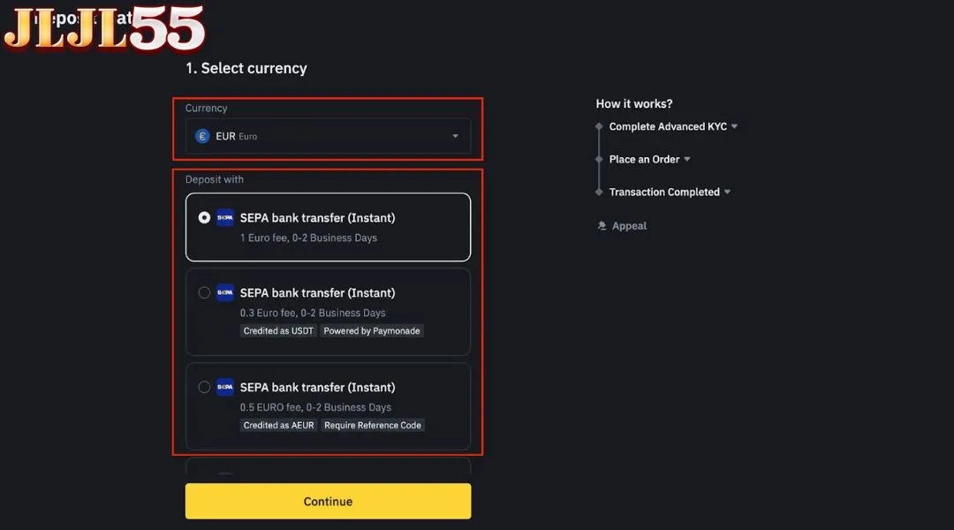Click the partially visible deposit option below AEUR
The image size is (954, 530).
pyautogui.click(x=328, y=471)
